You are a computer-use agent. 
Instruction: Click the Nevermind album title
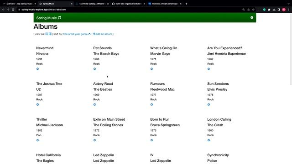click(x=45, y=48)
